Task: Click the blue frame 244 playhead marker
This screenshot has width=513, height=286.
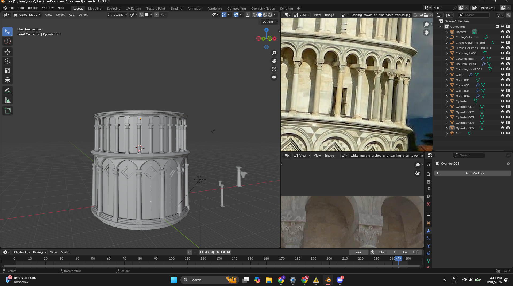Action: coord(398,259)
